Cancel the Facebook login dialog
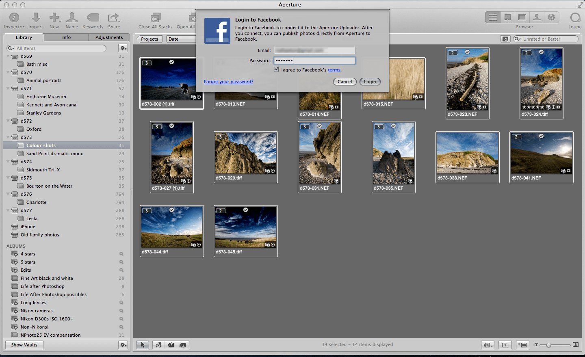This screenshot has width=585, height=357. tap(345, 82)
